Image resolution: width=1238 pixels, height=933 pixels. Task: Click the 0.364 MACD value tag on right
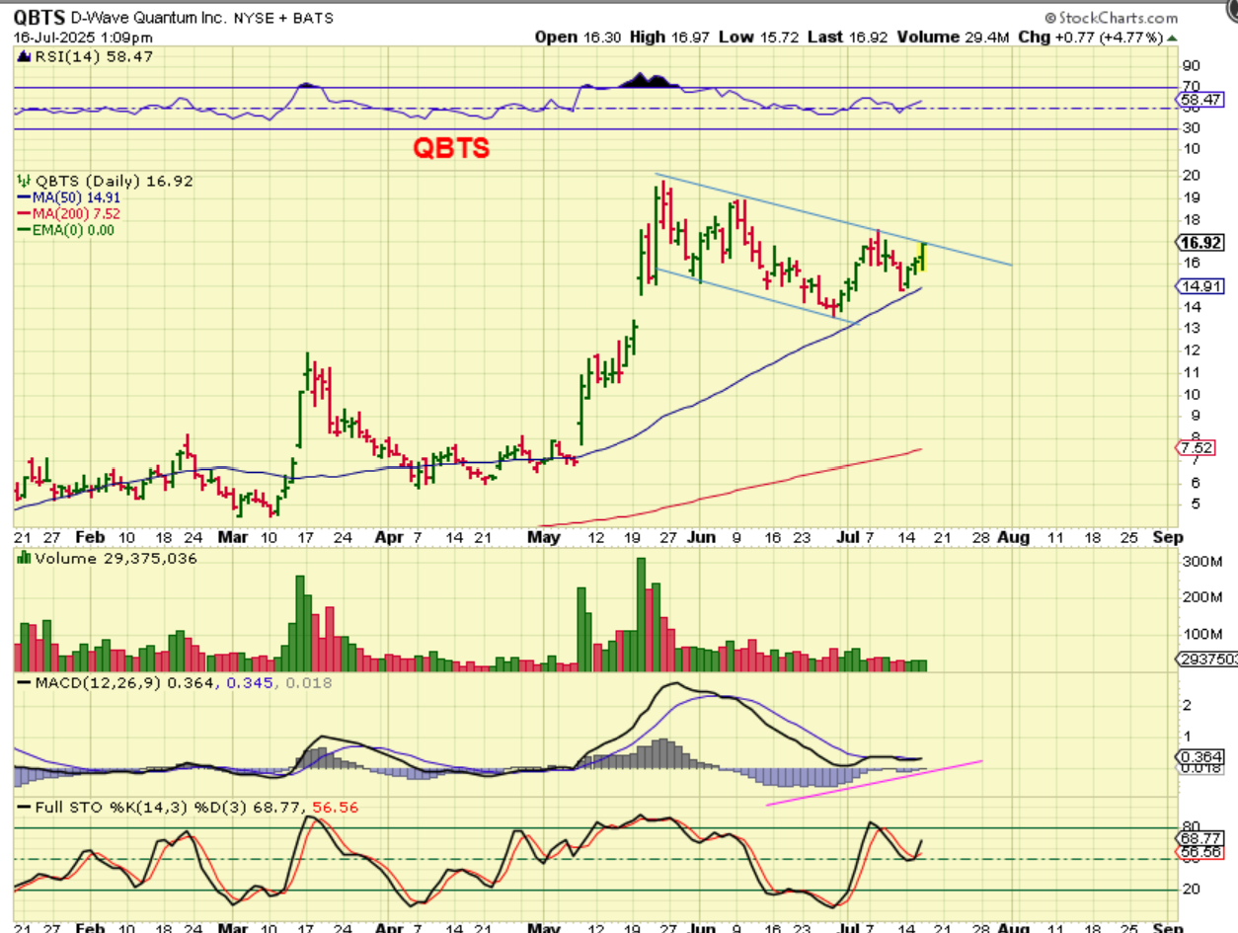point(1199,756)
